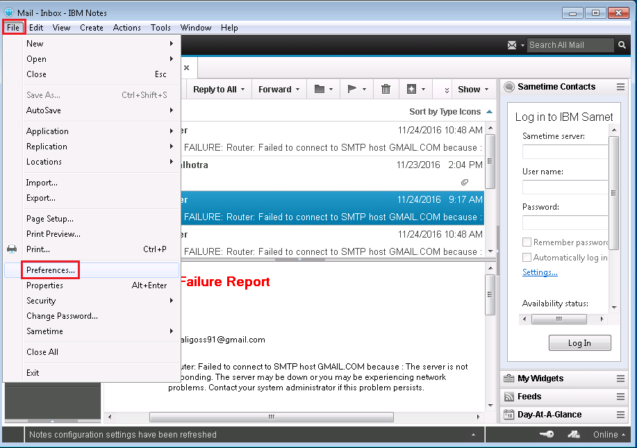
Task: Open the File menu
Action: [13, 28]
